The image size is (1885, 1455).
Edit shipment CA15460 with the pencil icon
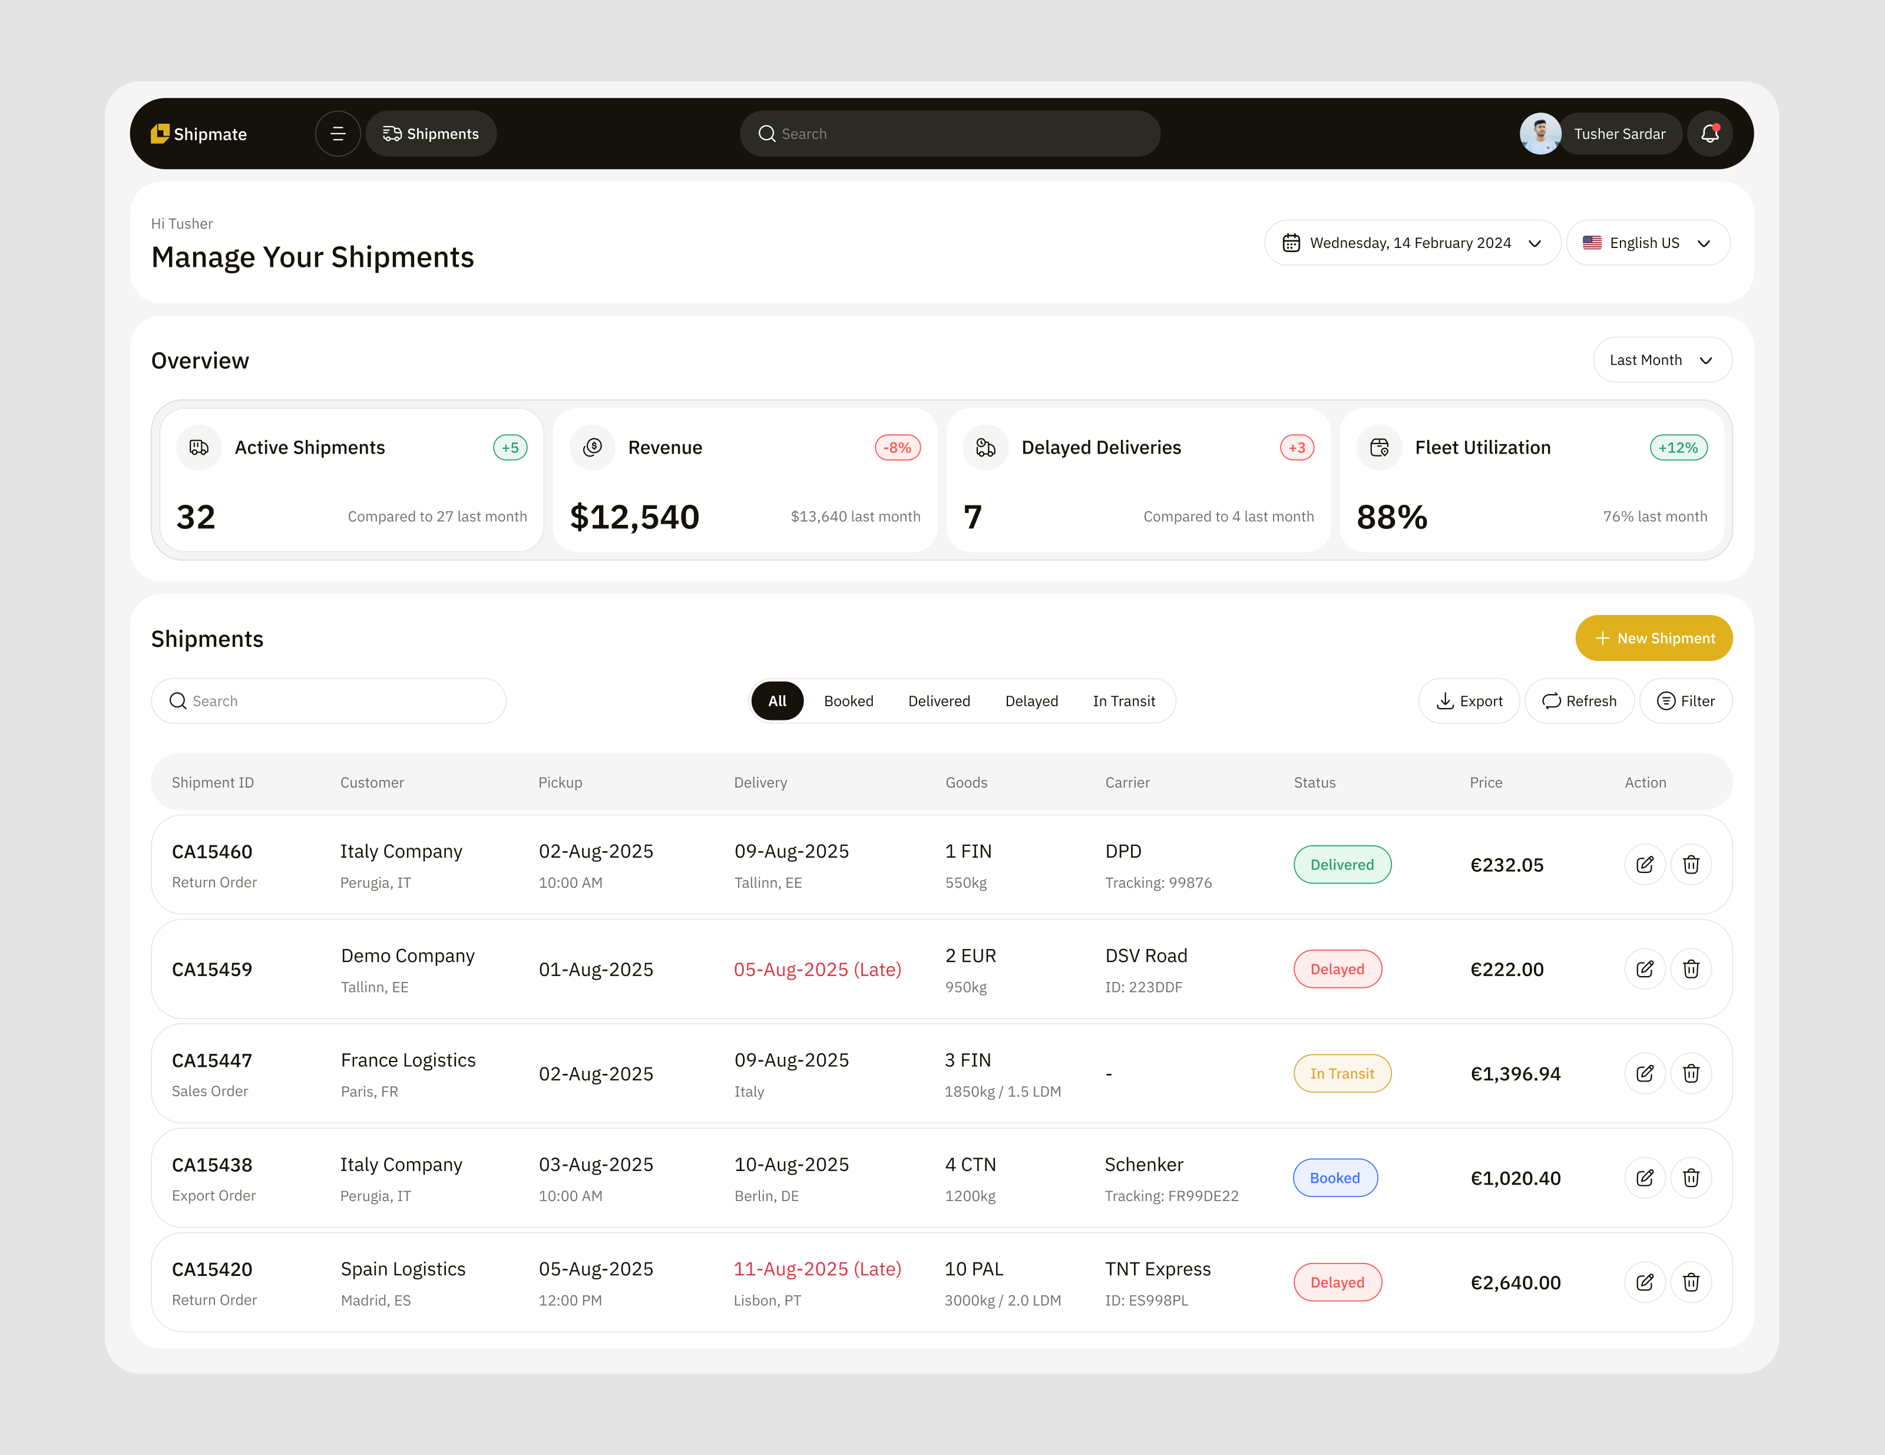tap(1644, 864)
